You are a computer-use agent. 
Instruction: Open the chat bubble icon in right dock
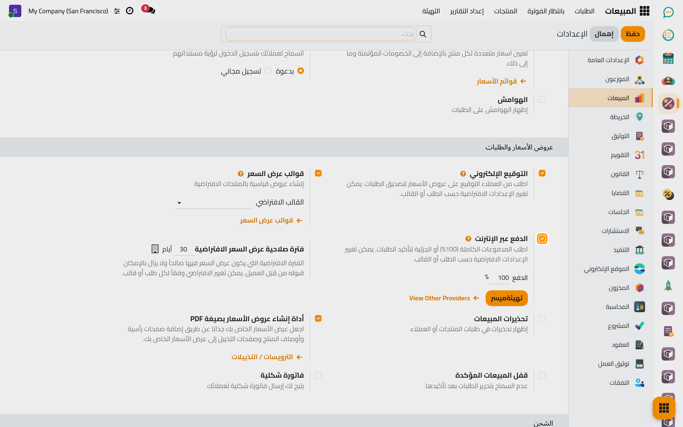coord(668,12)
